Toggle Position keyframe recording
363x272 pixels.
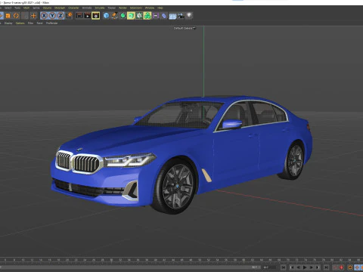(358, 267)
